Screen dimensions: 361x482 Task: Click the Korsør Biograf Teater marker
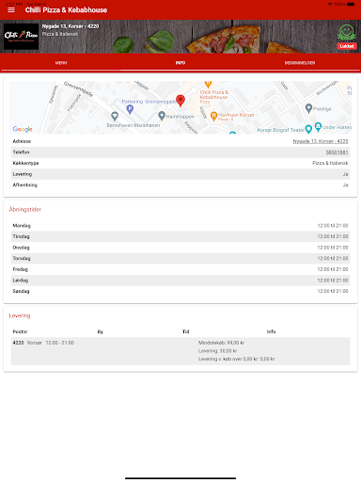(308, 129)
